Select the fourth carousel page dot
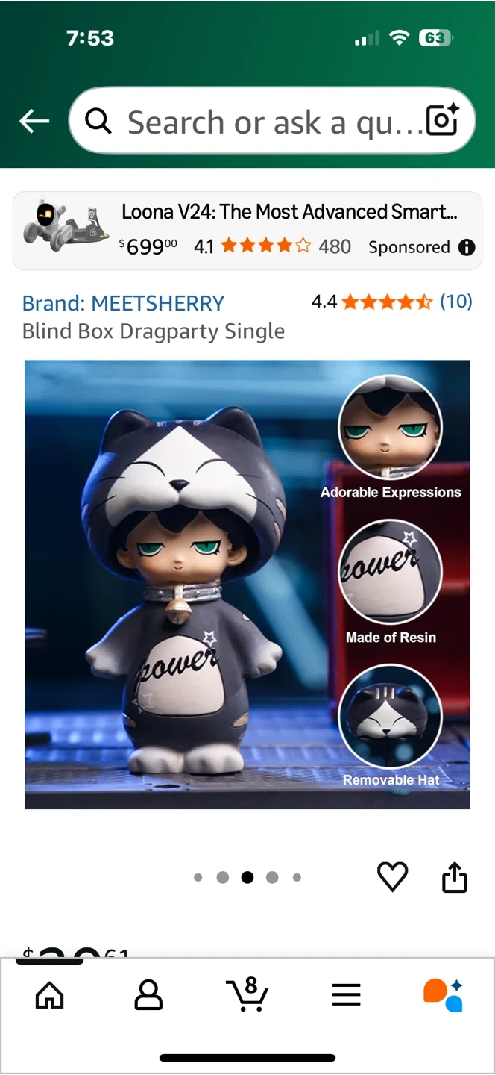 (x=272, y=877)
